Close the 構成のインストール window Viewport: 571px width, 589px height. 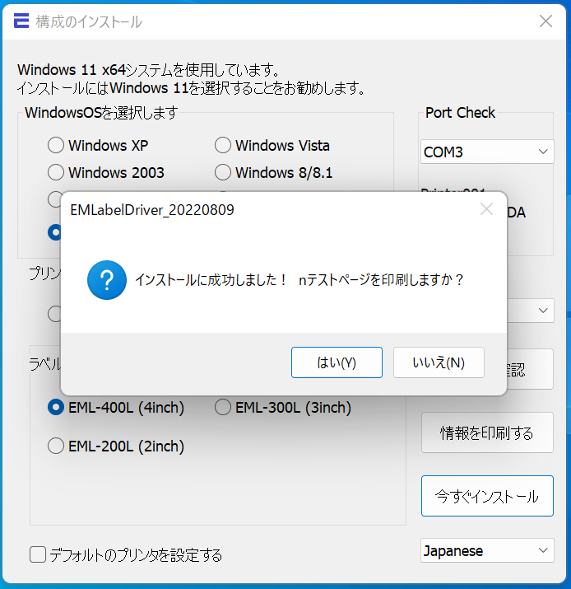click(x=545, y=21)
